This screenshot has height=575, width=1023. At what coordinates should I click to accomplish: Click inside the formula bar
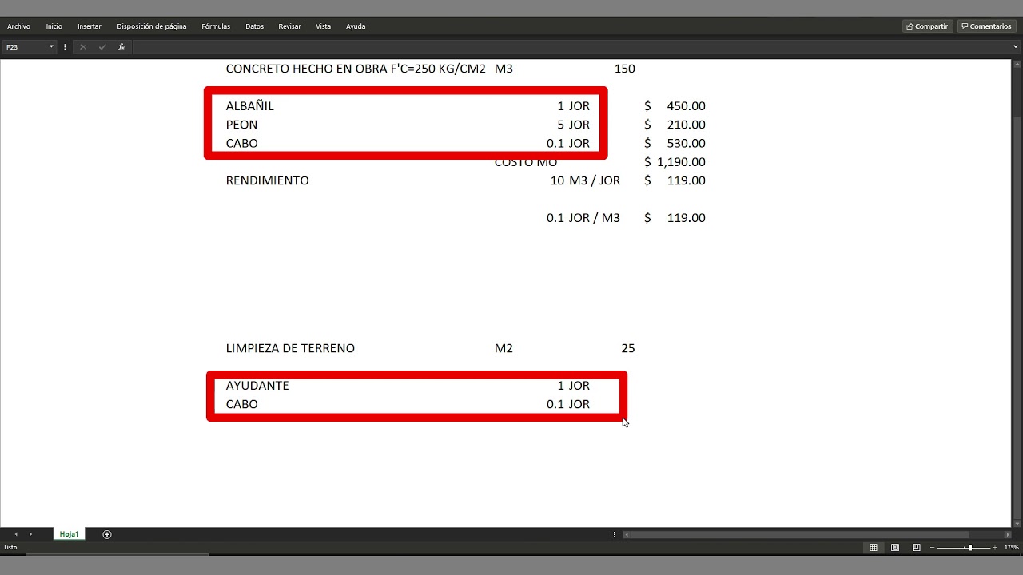pos(571,47)
